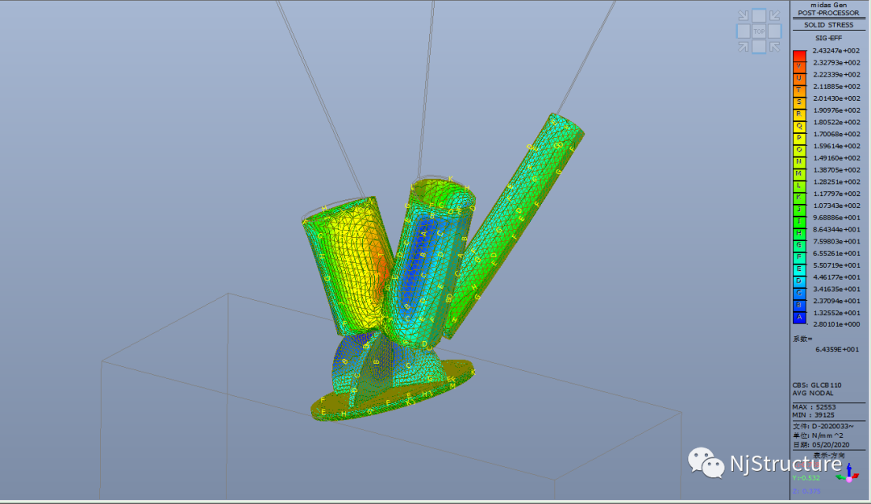Image resolution: width=871 pixels, height=504 pixels.
Task: Click the 'Y:-0.532' view direction value
Action: [x=806, y=478]
